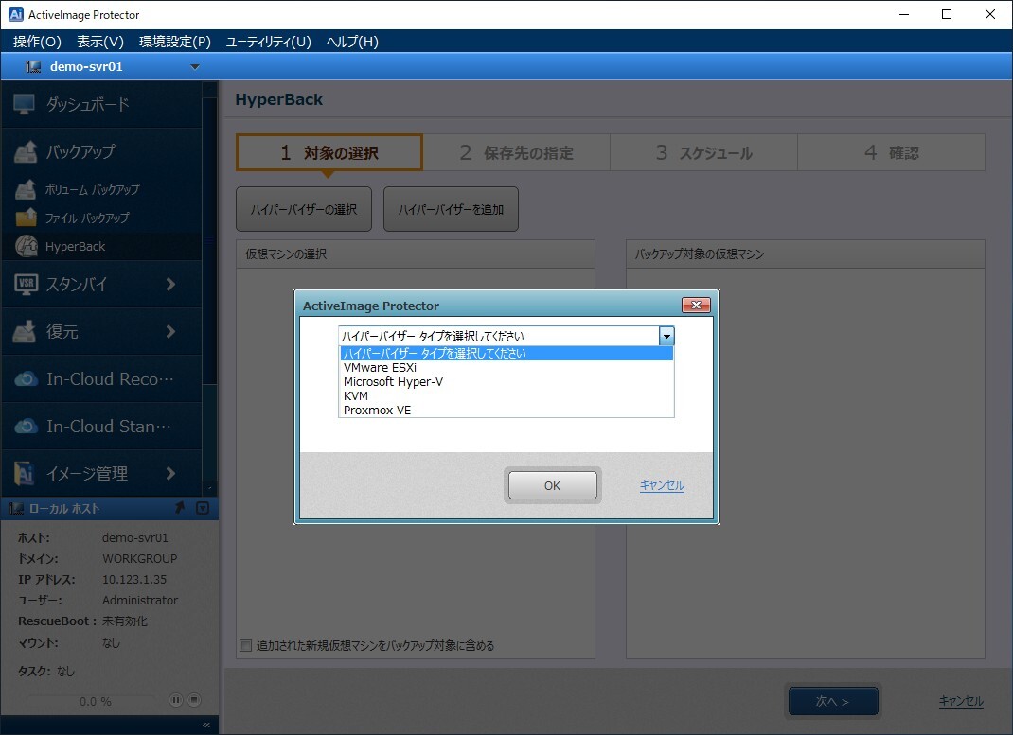Image resolution: width=1013 pixels, height=735 pixels.
Task: Click the stop task button icon
Action: coord(194,699)
